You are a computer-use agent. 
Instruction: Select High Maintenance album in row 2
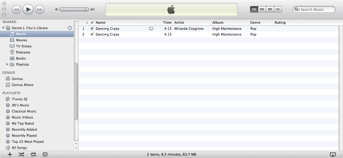(227, 34)
